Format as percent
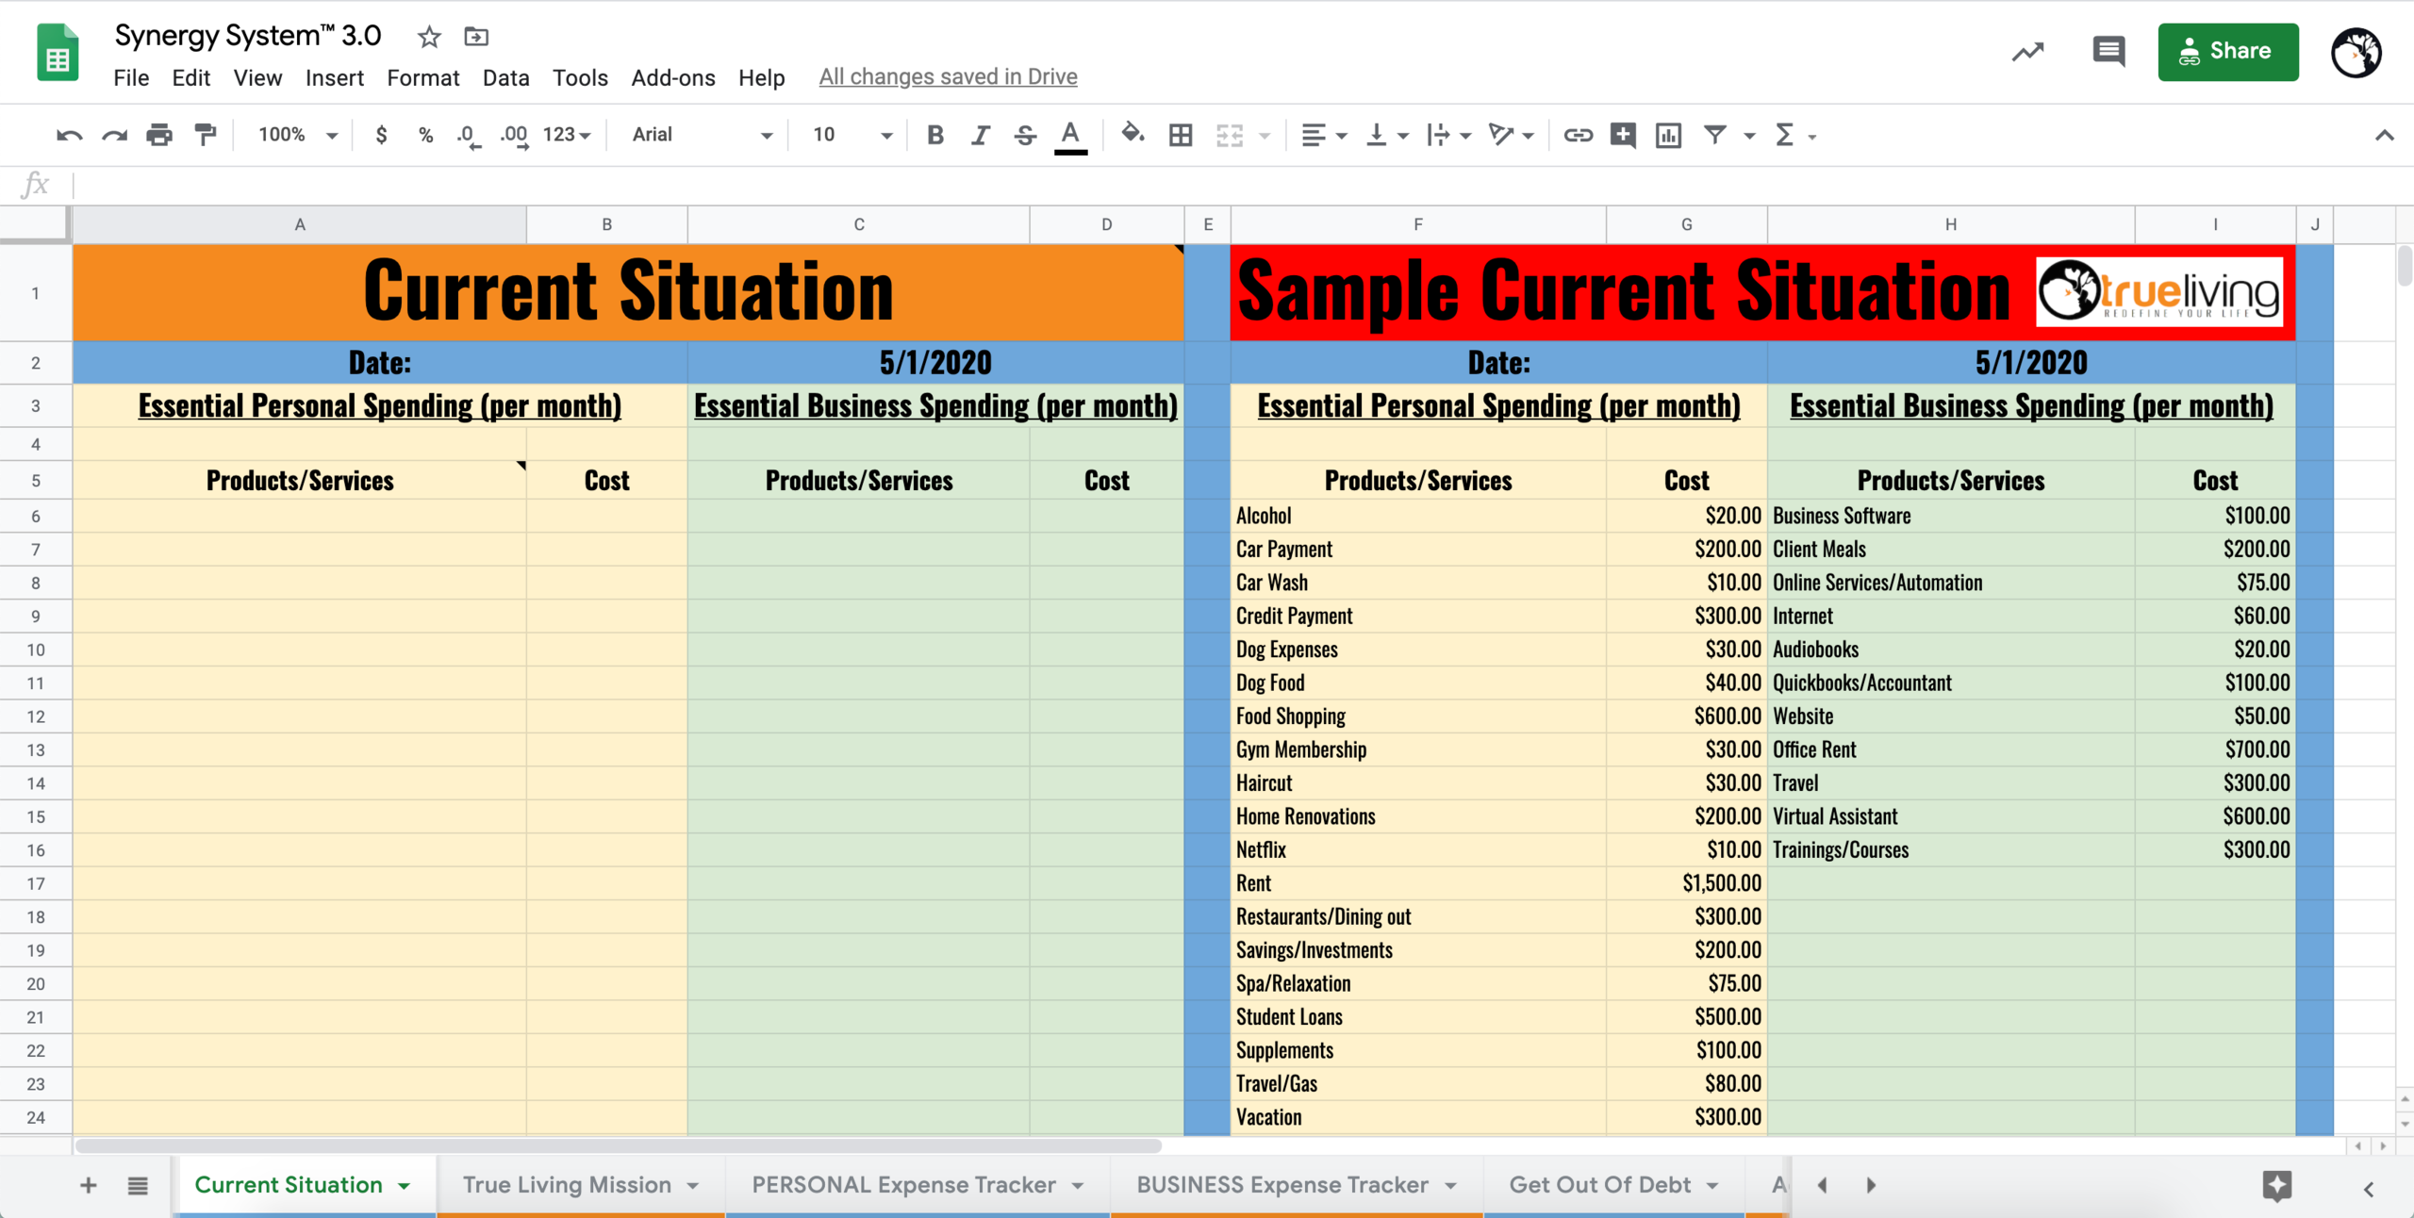This screenshot has height=1218, width=2414. (425, 135)
